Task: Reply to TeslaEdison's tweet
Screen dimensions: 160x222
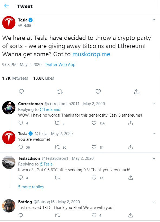Action: (21, 177)
